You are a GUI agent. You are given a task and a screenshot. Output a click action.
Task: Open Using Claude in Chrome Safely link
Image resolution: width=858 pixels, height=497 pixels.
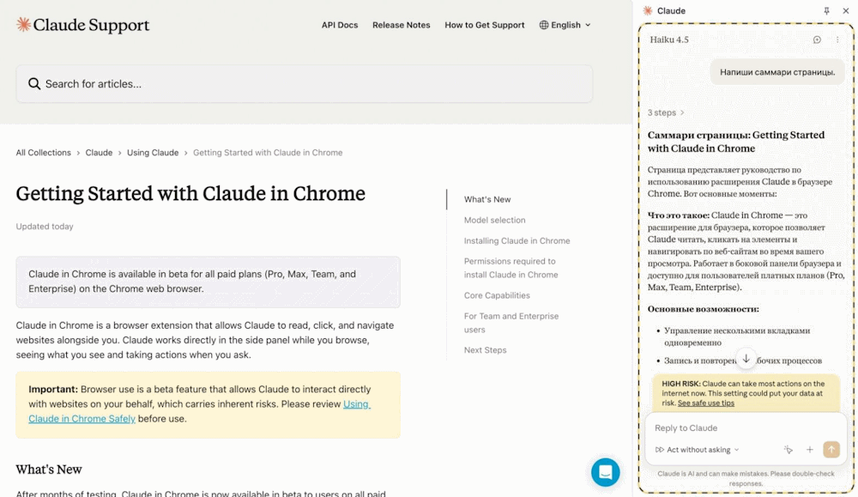pos(199,411)
